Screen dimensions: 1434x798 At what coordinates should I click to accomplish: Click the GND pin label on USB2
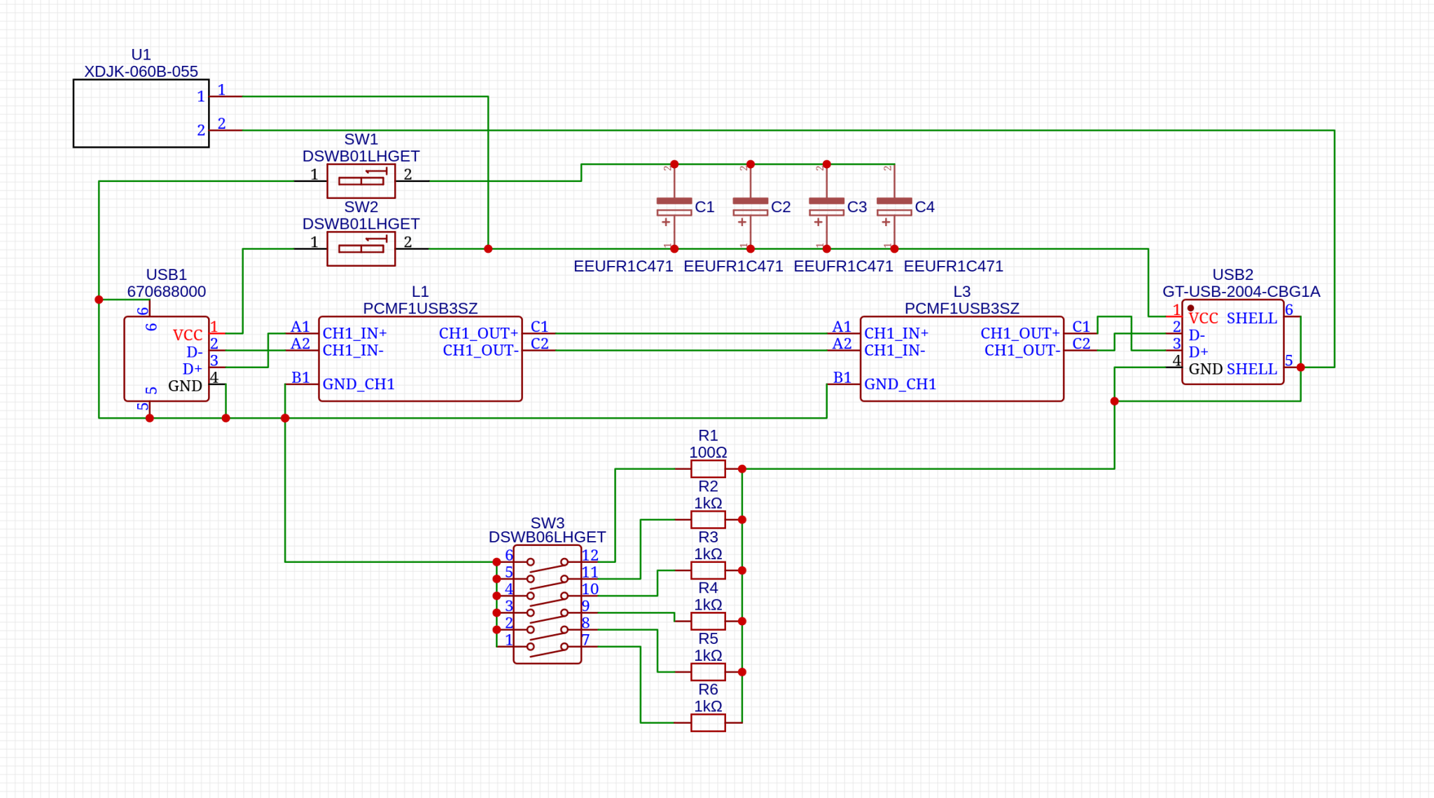point(1206,369)
